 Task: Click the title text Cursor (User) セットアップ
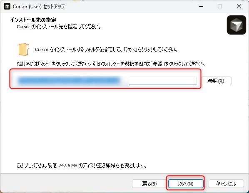click(39, 7)
